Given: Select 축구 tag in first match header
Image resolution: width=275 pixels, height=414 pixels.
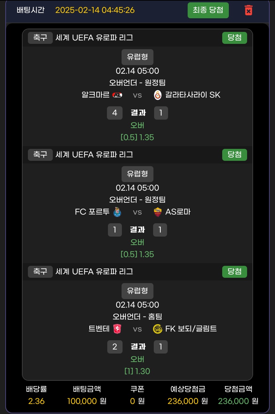Looking at the screenshot, I should click(x=40, y=38).
